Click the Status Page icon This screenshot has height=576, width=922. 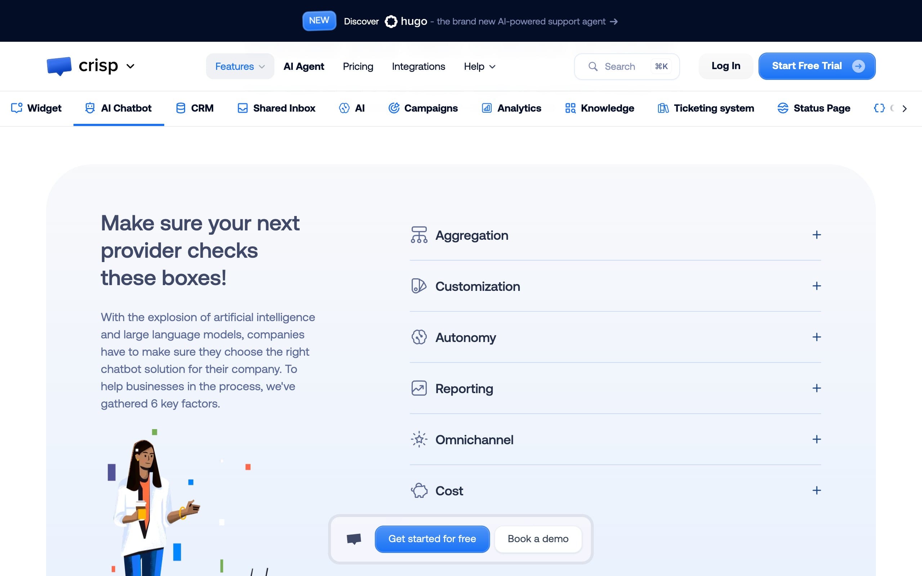pyautogui.click(x=783, y=108)
